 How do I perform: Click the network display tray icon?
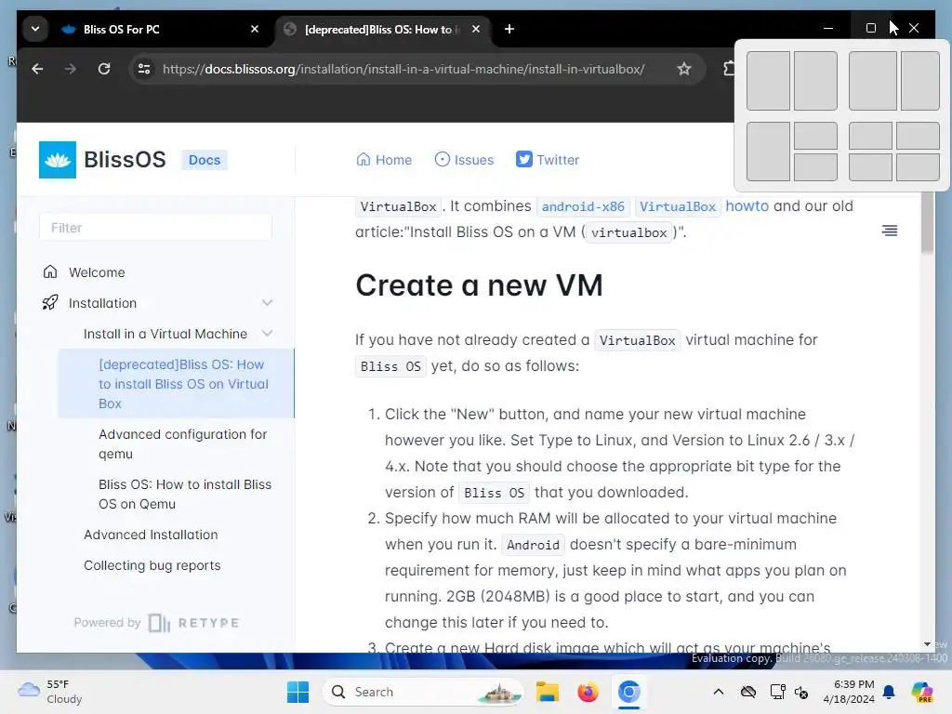click(x=776, y=692)
